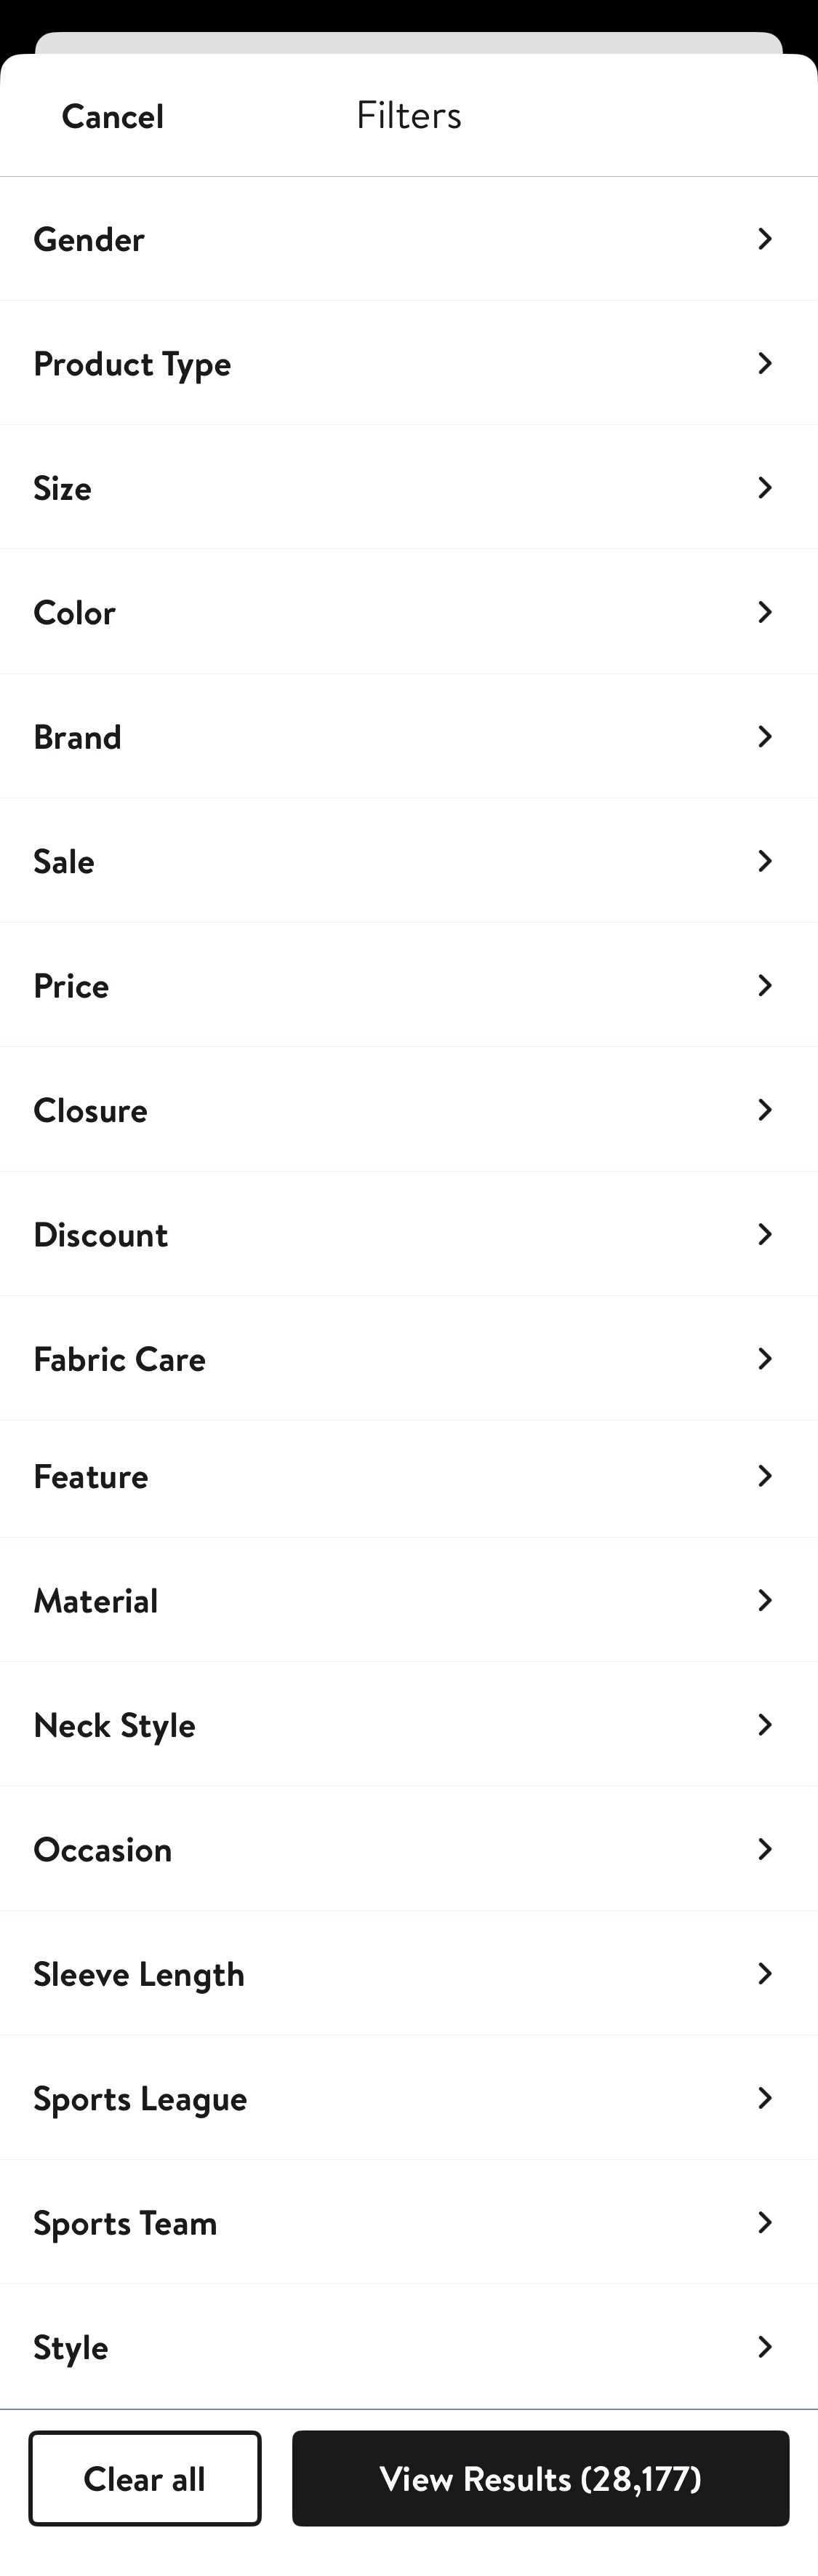Expand the Sports League filter

tap(764, 2098)
